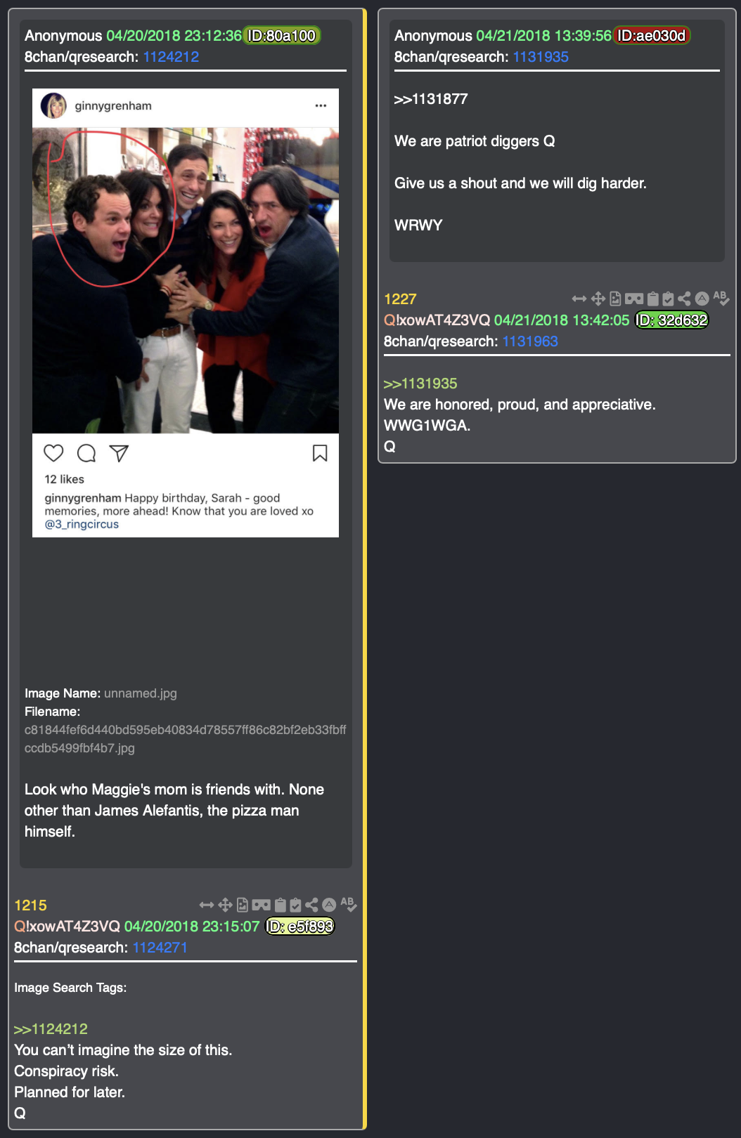741x1138 pixels.
Task: Click the VR goggles icon on post 1227
Action: (634, 299)
